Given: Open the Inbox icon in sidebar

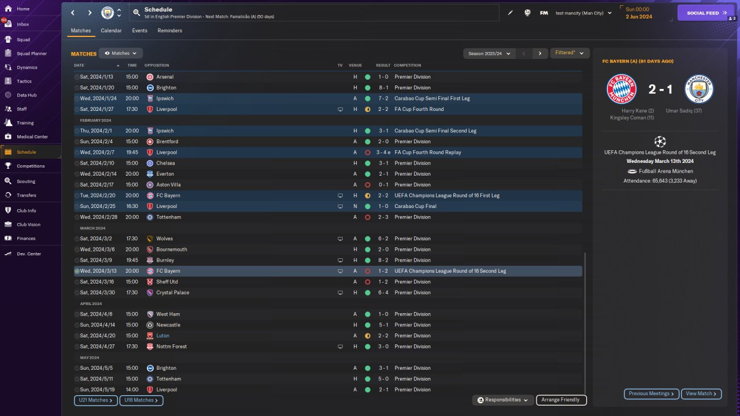Looking at the screenshot, I should (x=8, y=24).
